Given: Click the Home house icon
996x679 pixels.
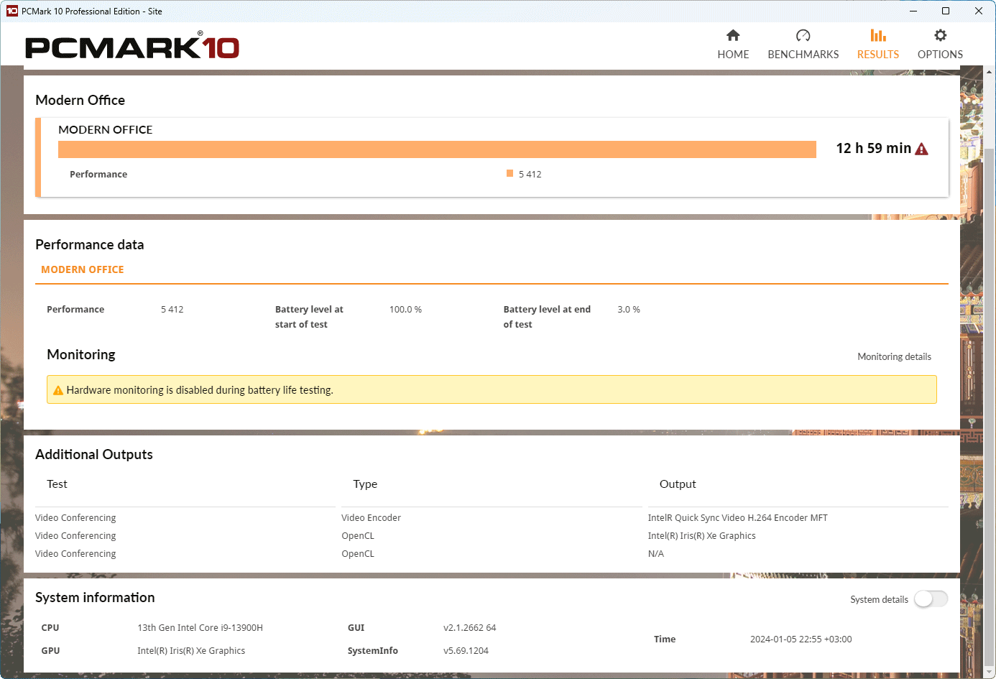Looking at the screenshot, I should tap(733, 35).
